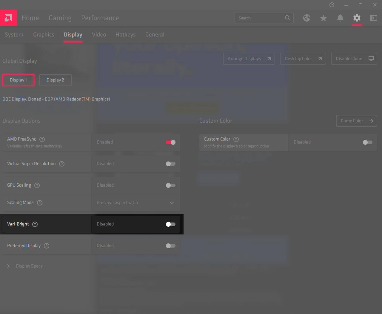The image size is (382, 314).
Task: Turn on Virtual Super Resolution switch
Action: 170,164
